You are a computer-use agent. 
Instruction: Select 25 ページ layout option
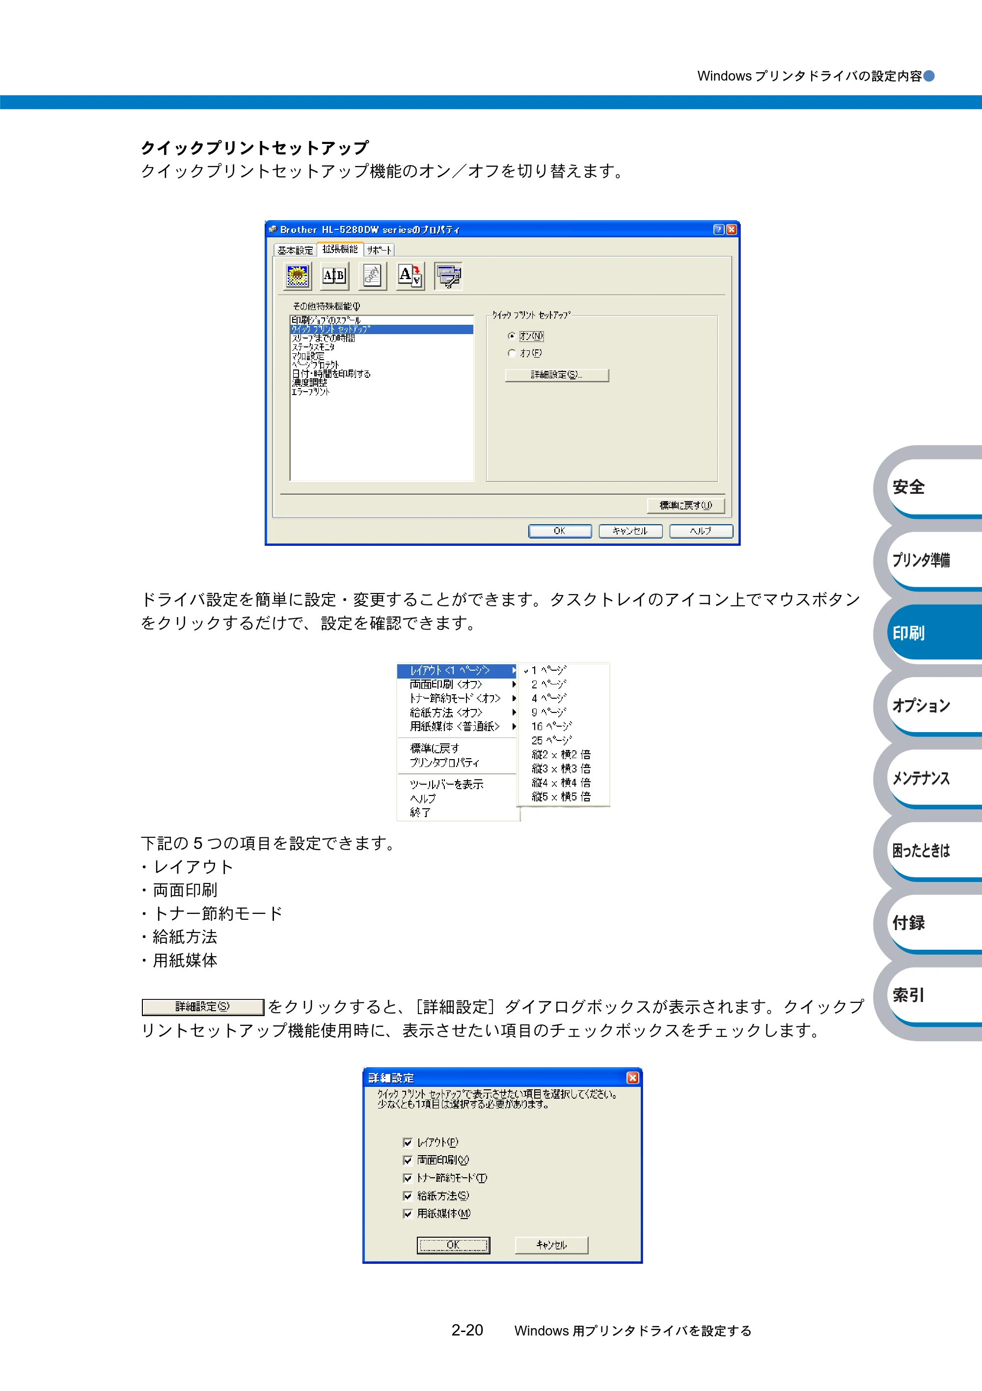pos(564,740)
